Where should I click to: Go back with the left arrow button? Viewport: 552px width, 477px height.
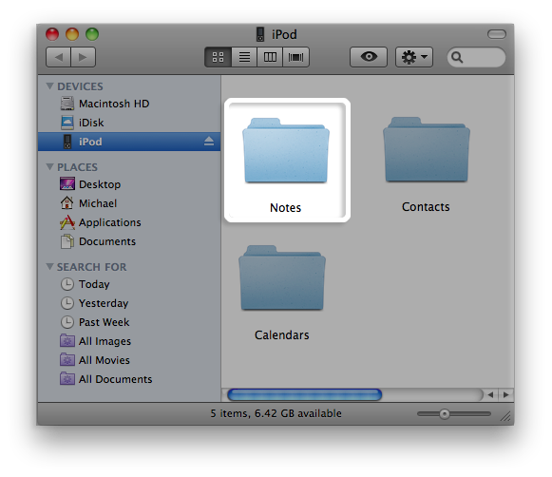coord(59,57)
